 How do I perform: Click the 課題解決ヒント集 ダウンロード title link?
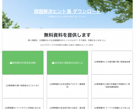(67, 11)
